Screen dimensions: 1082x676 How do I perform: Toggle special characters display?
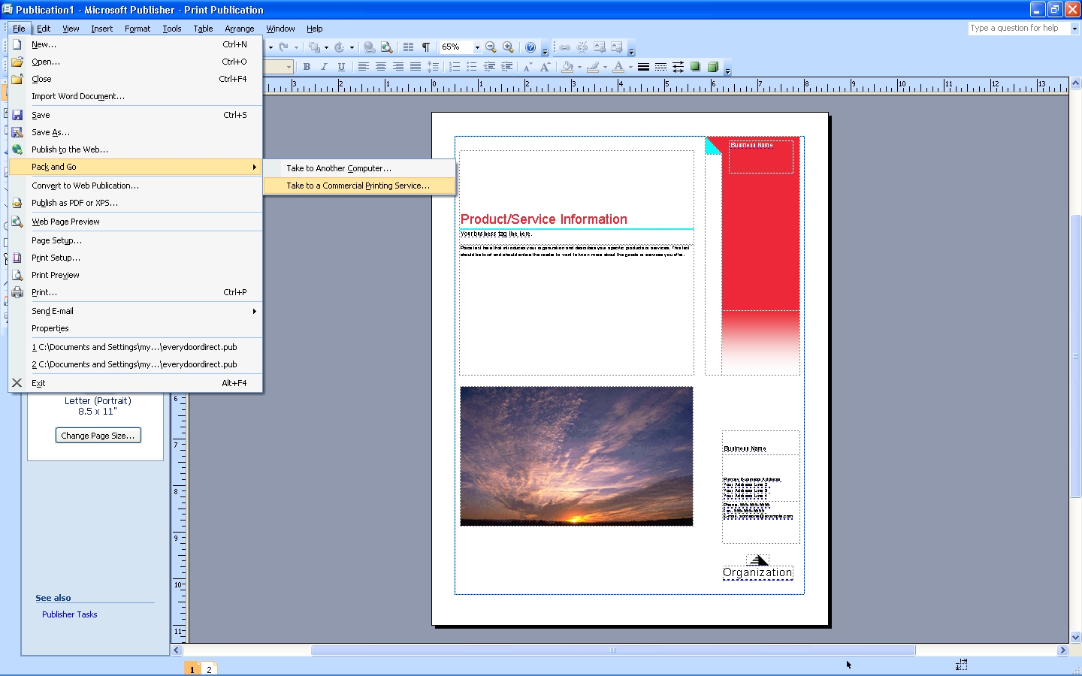tap(425, 47)
